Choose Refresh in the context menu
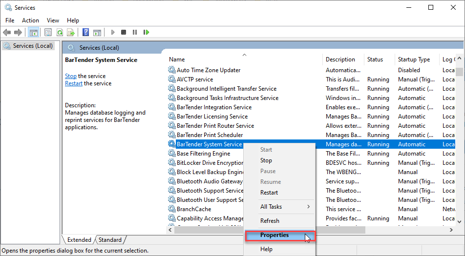The image size is (465, 256). (279, 221)
